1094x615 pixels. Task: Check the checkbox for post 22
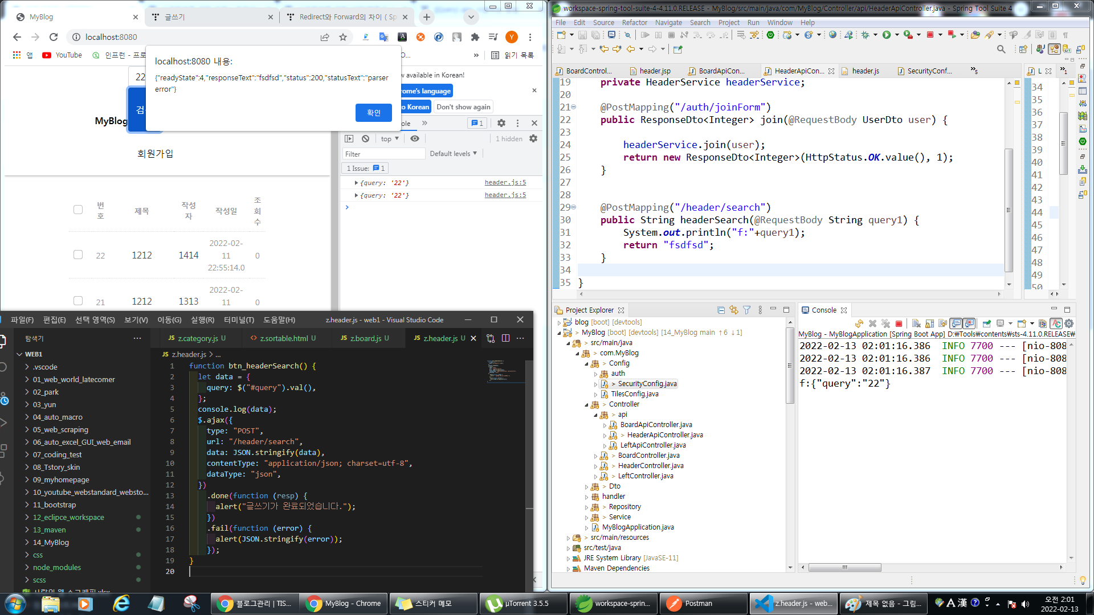click(x=78, y=255)
